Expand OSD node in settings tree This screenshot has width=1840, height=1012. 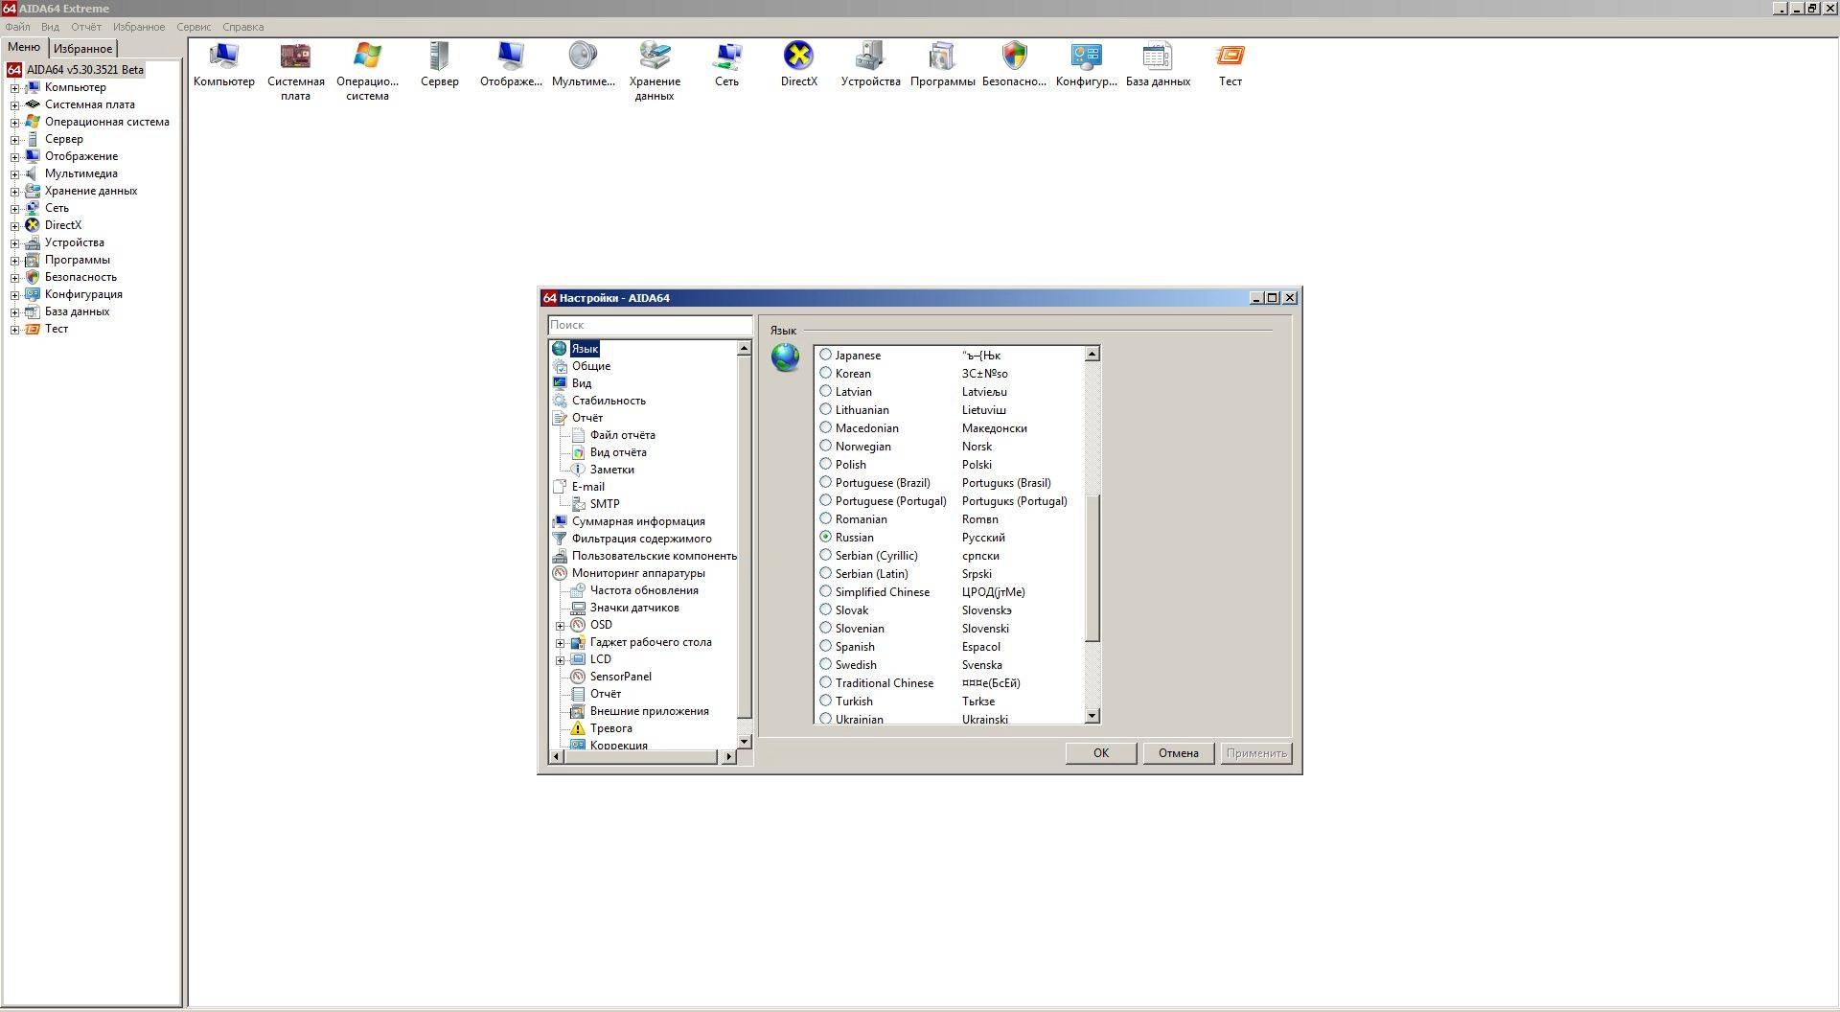click(561, 625)
